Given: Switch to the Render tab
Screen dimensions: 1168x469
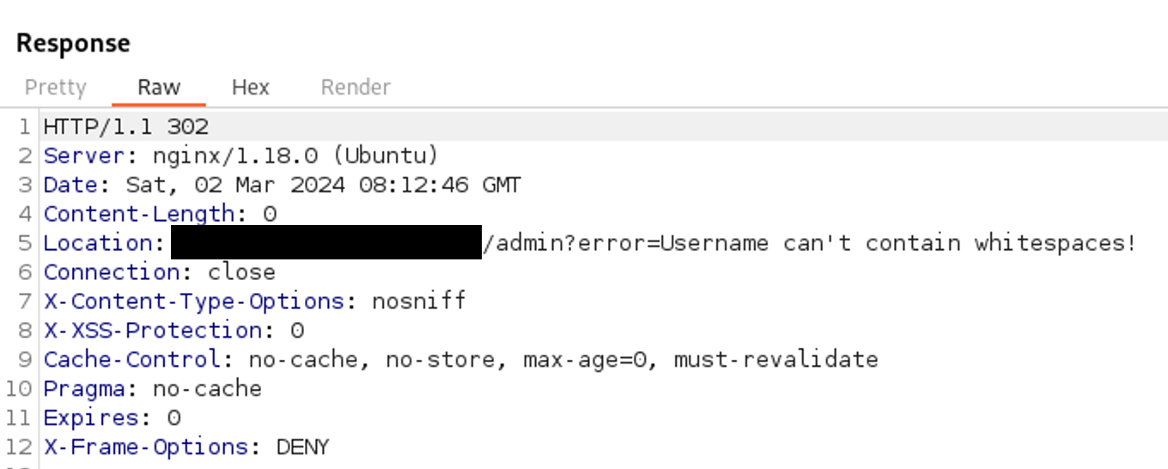Looking at the screenshot, I should pos(356,88).
